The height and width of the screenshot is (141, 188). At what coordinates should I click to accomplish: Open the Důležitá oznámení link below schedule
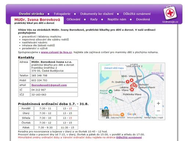[x=129, y=137]
